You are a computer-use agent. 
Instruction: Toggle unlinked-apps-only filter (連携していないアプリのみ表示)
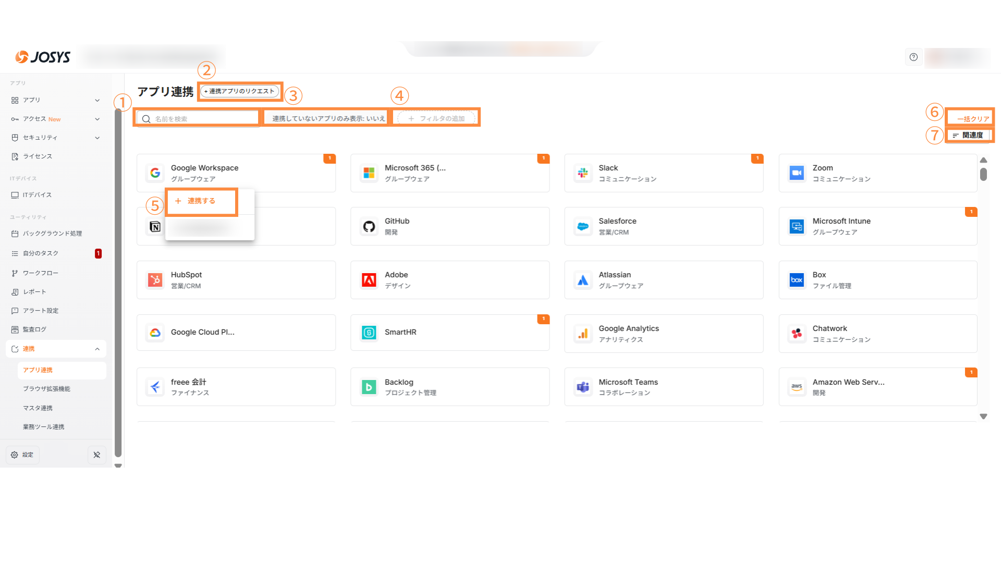coord(328,118)
